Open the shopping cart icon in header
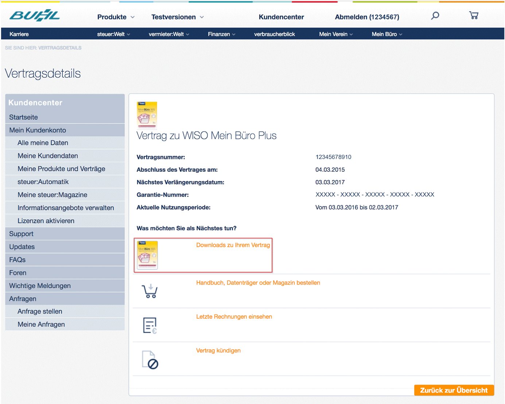Screen dimensions: 505x404 [x=474, y=15]
